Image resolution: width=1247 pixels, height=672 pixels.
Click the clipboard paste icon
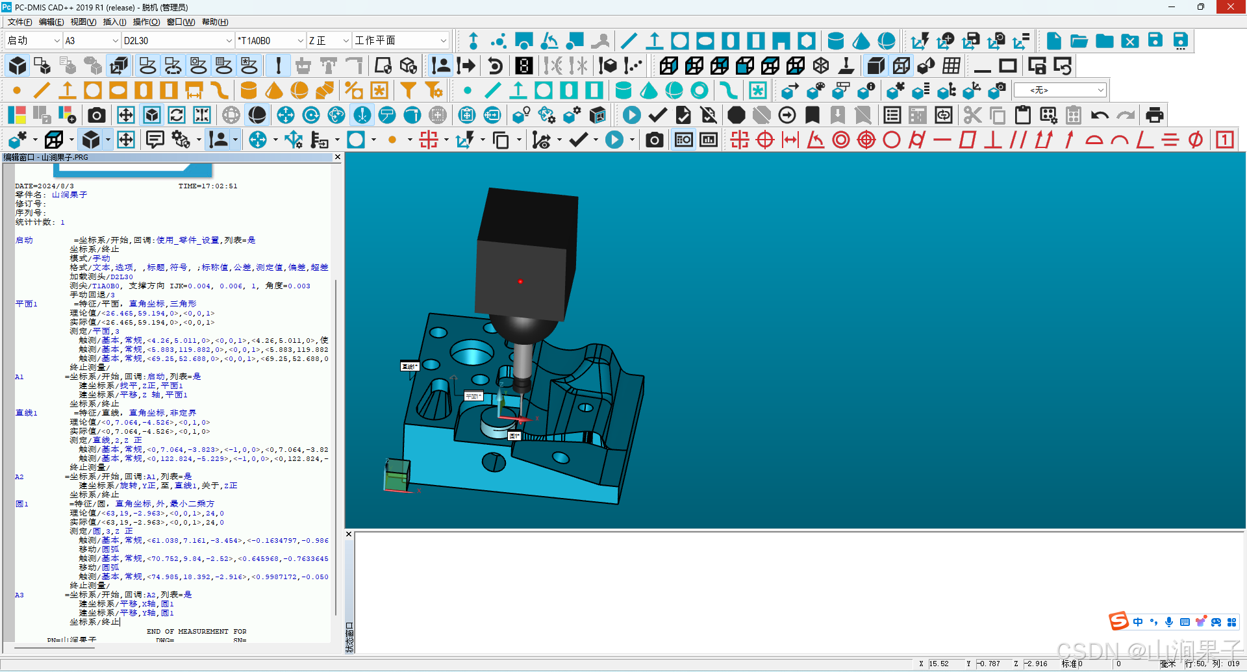point(1023,116)
